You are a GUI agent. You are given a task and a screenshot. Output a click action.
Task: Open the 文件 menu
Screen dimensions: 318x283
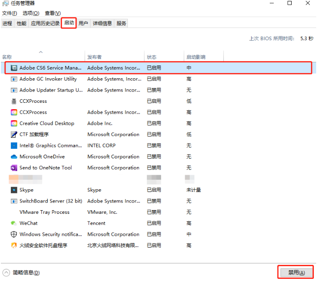10,13
